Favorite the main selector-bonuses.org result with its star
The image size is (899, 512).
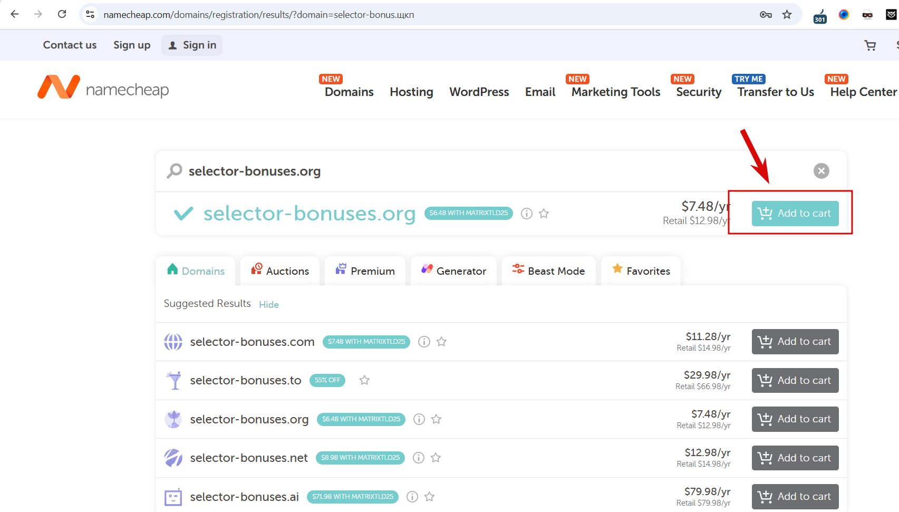tap(544, 214)
